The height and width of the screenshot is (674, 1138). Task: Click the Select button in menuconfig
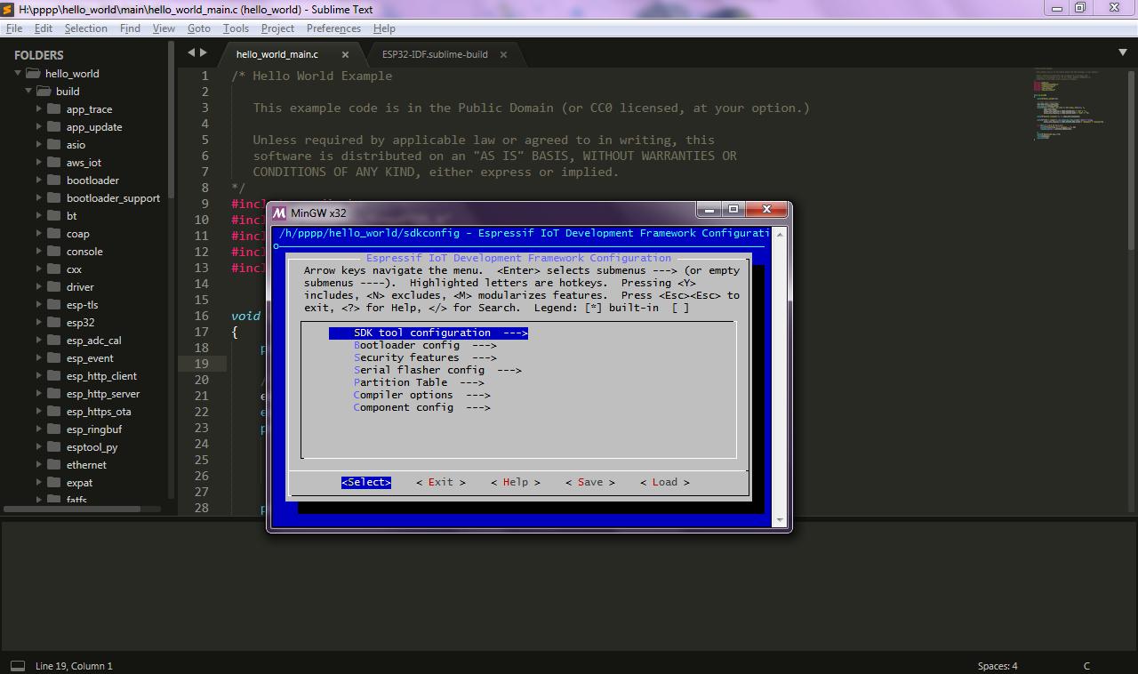point(366,482)
